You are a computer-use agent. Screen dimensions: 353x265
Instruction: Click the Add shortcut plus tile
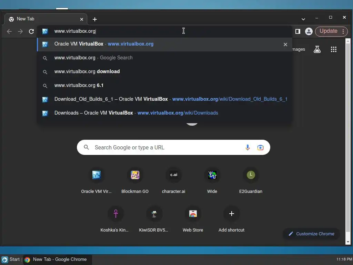pyautogui.click(x=231, y=220)
